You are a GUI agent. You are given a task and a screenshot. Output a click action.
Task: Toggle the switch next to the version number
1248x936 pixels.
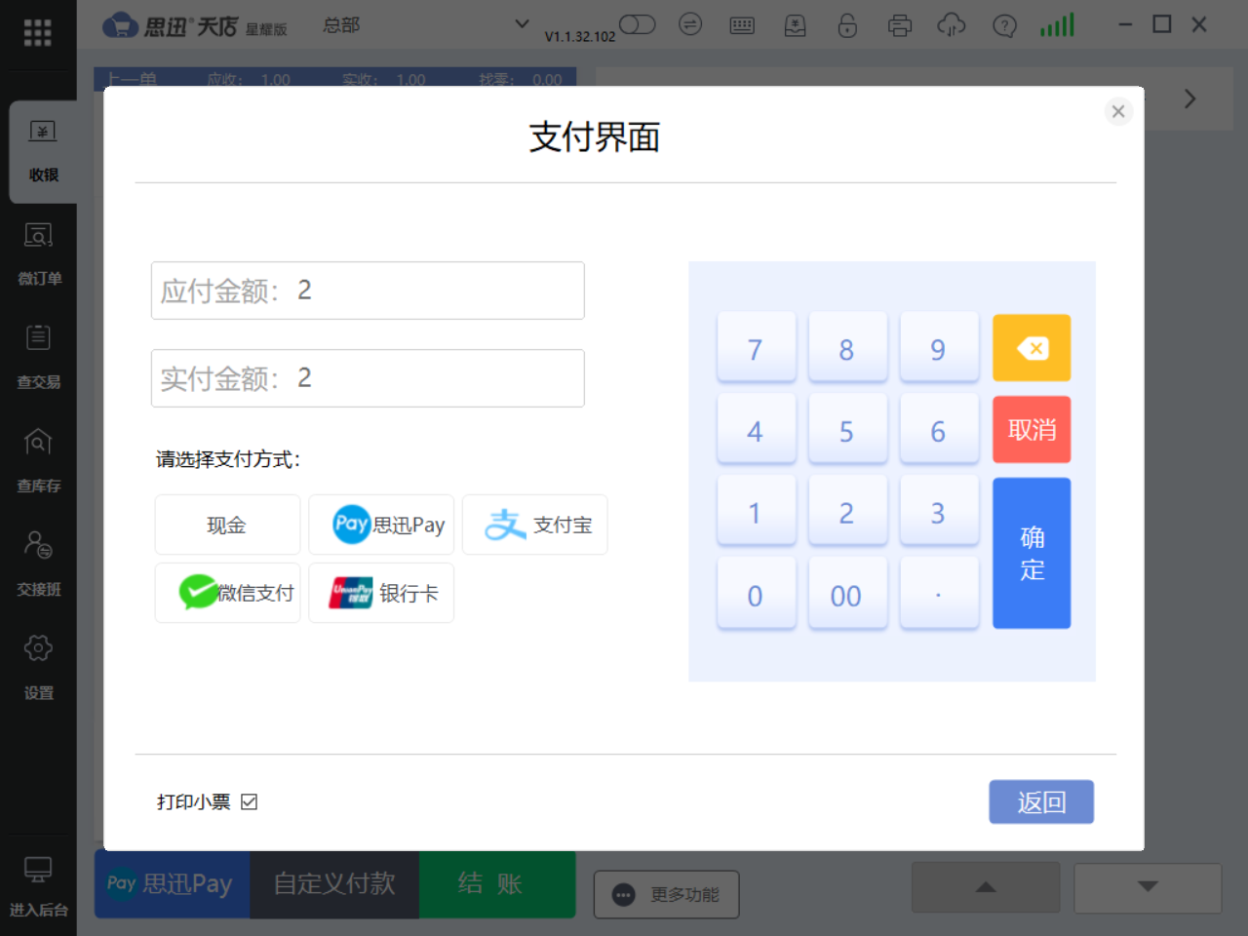coord(638,24)
